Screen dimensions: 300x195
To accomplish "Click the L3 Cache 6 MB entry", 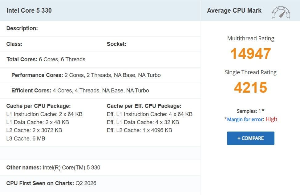I will pos(26,139).
